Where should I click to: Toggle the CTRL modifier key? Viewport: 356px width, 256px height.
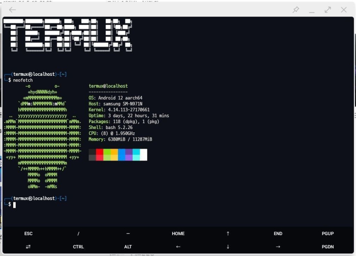click(78, 247)
